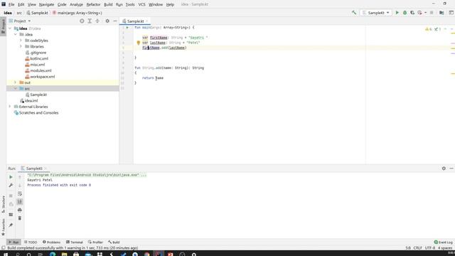Image resolution: width=455 pixels, height=256 pixels.
Task: Collapse the idea root folder node
Action: pos(10,28)
